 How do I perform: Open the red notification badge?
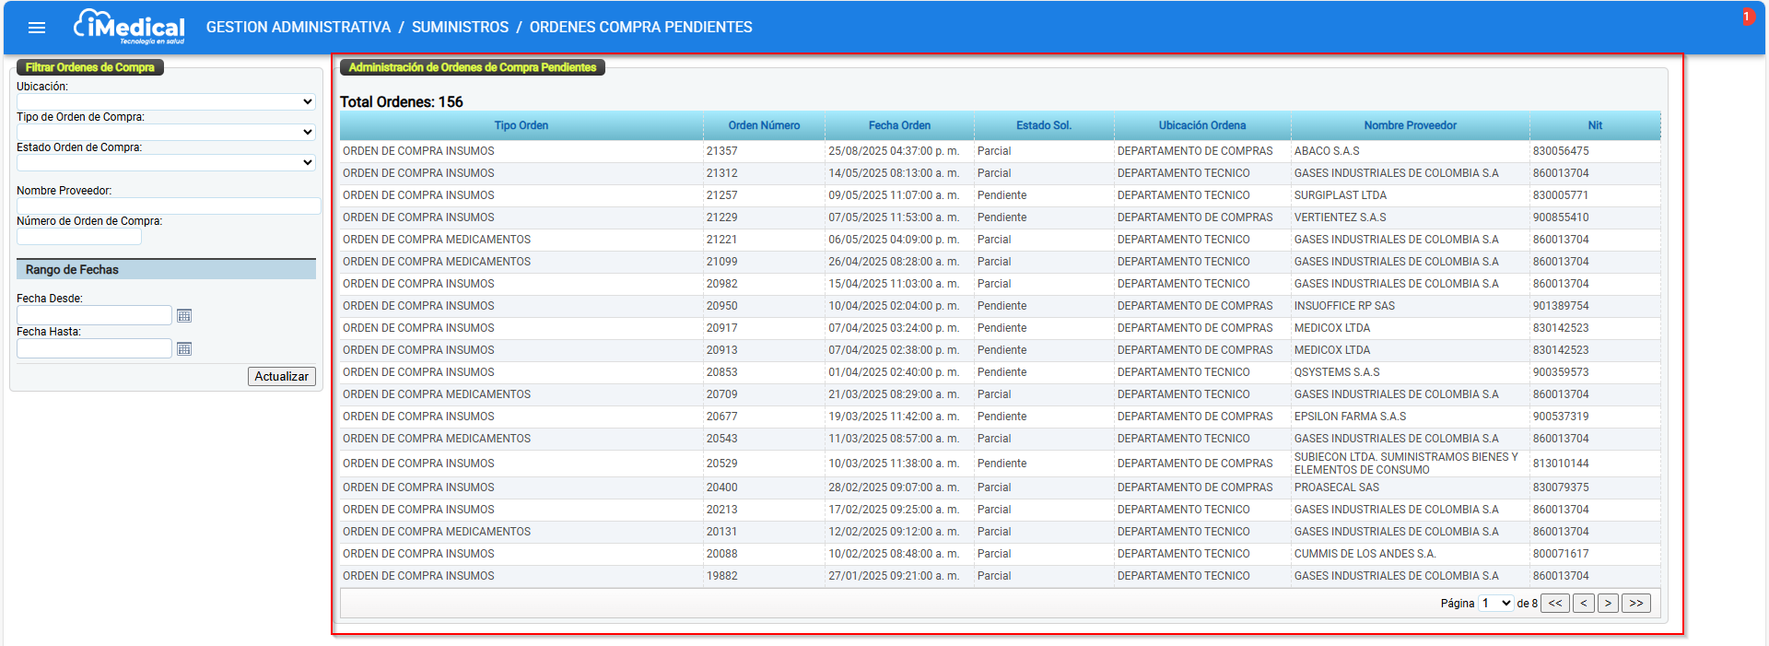click(1746, 17)
